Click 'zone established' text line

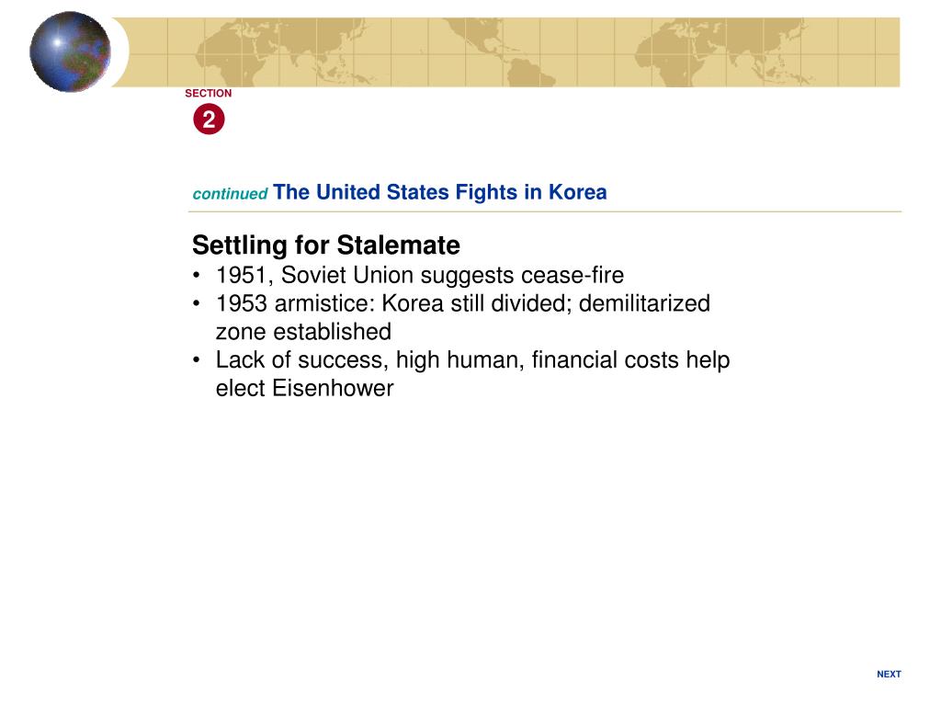coord(303,331)
